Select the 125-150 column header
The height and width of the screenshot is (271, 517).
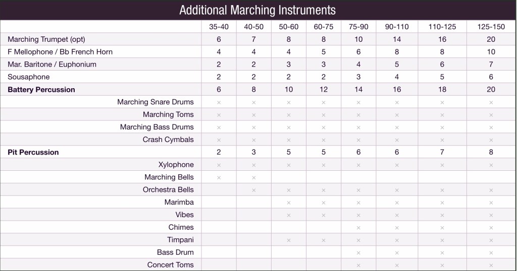click(491, 27)
